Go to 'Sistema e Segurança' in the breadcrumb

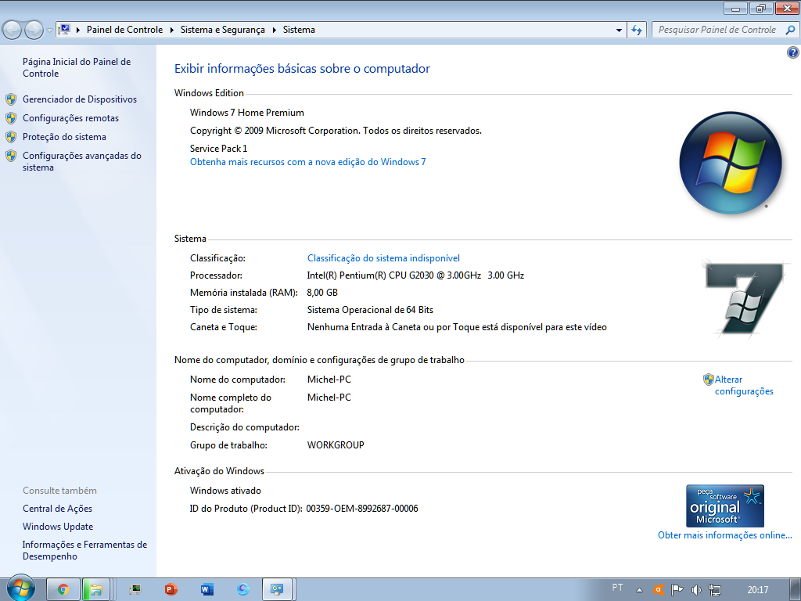(x=223, y=30)
